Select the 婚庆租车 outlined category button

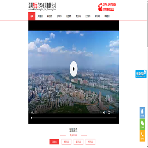point(79,142)
